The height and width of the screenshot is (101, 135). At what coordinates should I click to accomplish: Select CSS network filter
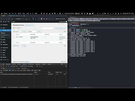tap(13, 70)
